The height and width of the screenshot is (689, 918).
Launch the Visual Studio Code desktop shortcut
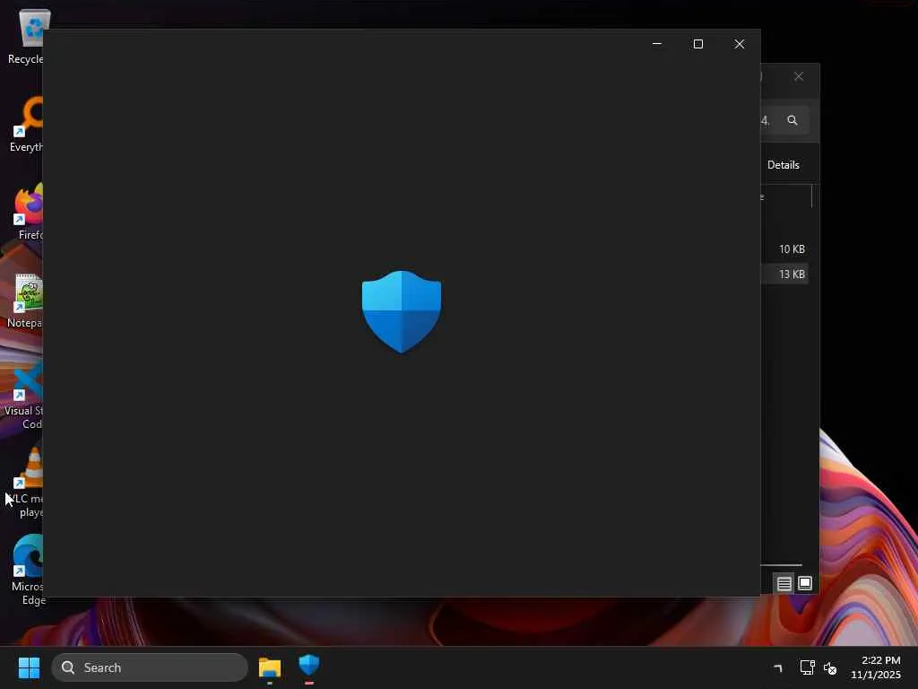click(23, 396)
